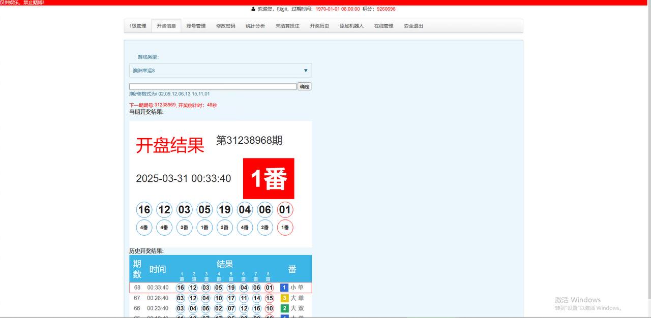Image resolution: width=651 pixels, height=318 pixels.
Task: Click the yellow 3 badge in row 67
Action: click(284, 298)
